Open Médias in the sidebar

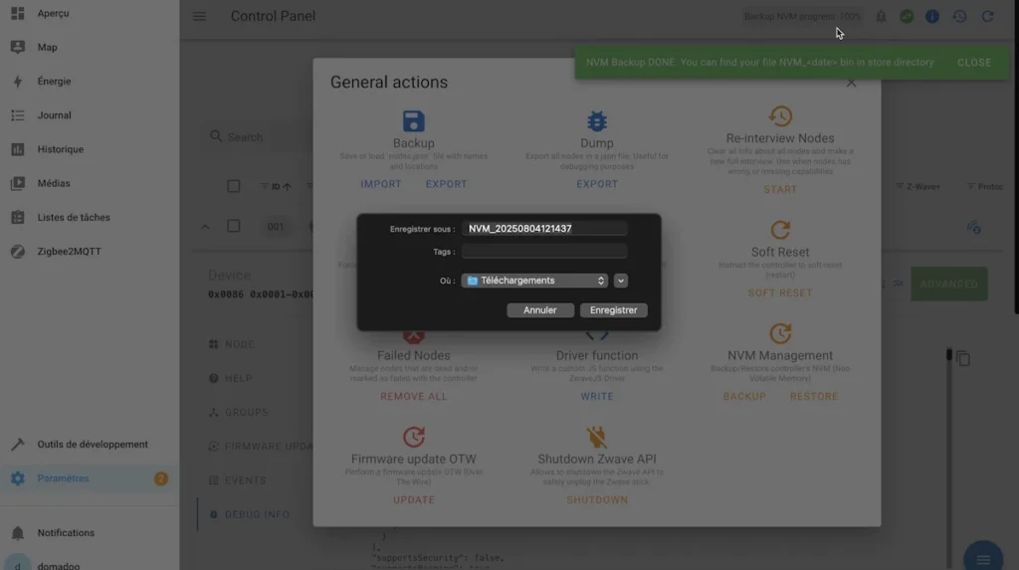click(90, 183)
